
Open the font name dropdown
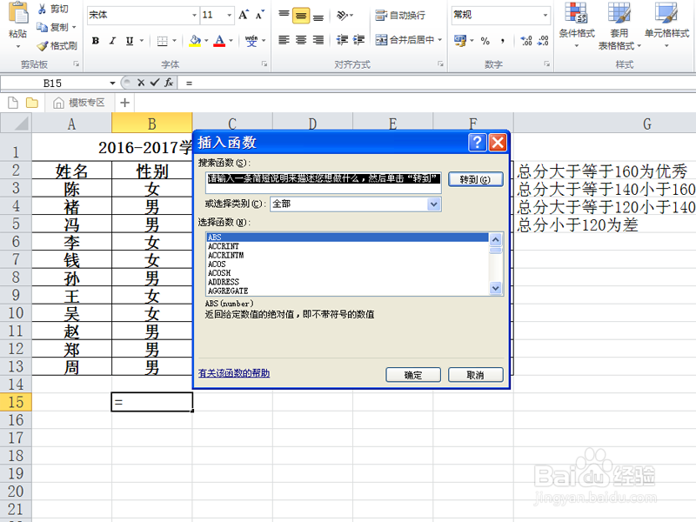point(194,14)
